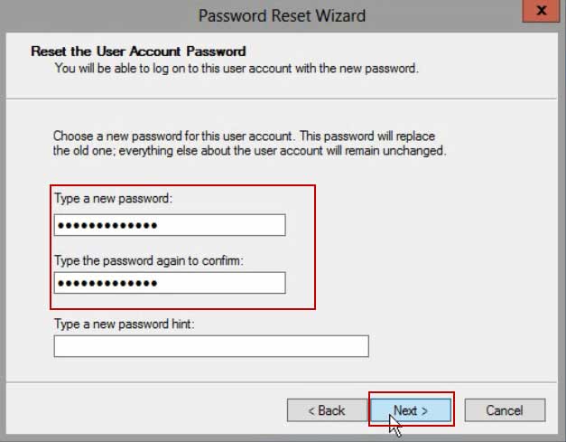Click the 'Password Reset Wizard' title bar text
The width and height of the screenshot is (566, 442).
[282, 16]
